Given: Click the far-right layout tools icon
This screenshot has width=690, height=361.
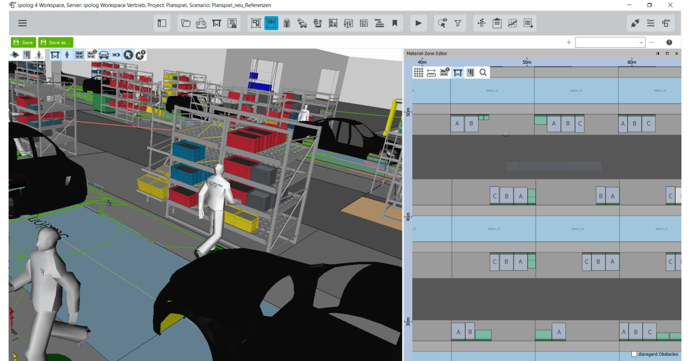Looking at the screenshot, I should pyautogui.click(x=666, y=24).
